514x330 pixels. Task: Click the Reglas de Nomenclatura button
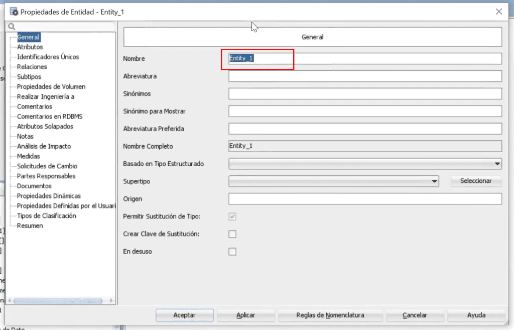coord(330,315)
